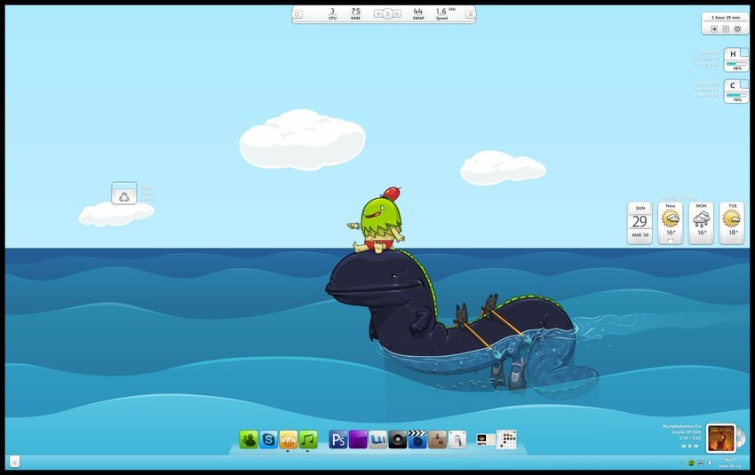The height and width of the screenshot is (475, 755).
Task: Click the SWAP usage reading
Action: coord(418,13)
